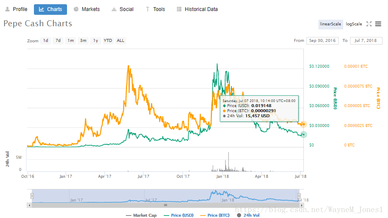Click the navigator right range handle

point(299,196)
